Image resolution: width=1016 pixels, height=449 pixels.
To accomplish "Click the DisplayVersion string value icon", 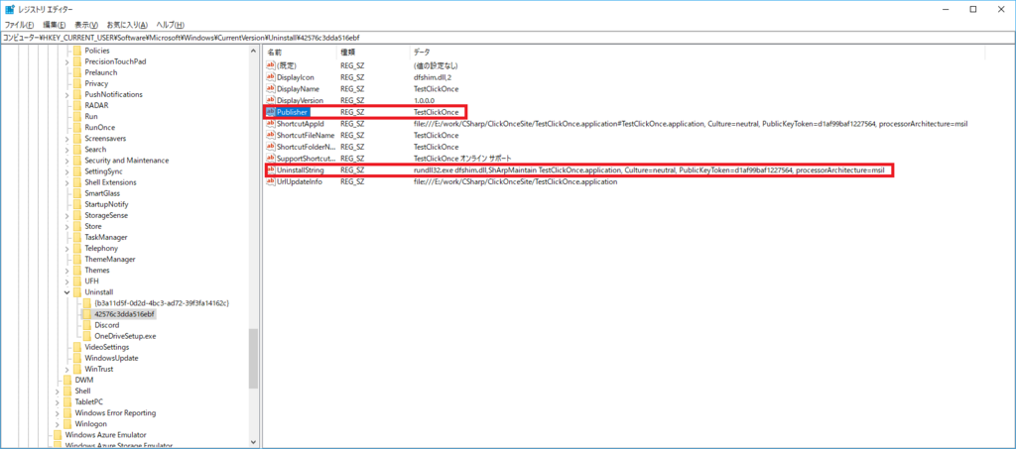I will 271,100.
